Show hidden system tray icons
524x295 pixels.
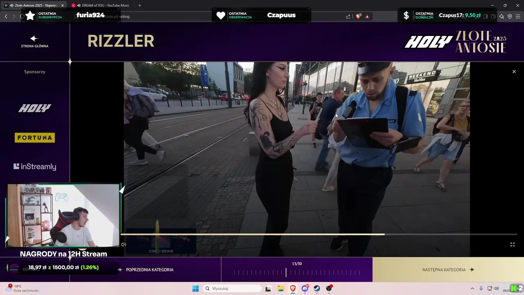[472, 288]
